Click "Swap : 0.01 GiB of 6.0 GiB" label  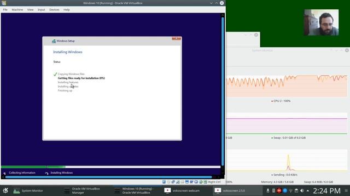289,138
